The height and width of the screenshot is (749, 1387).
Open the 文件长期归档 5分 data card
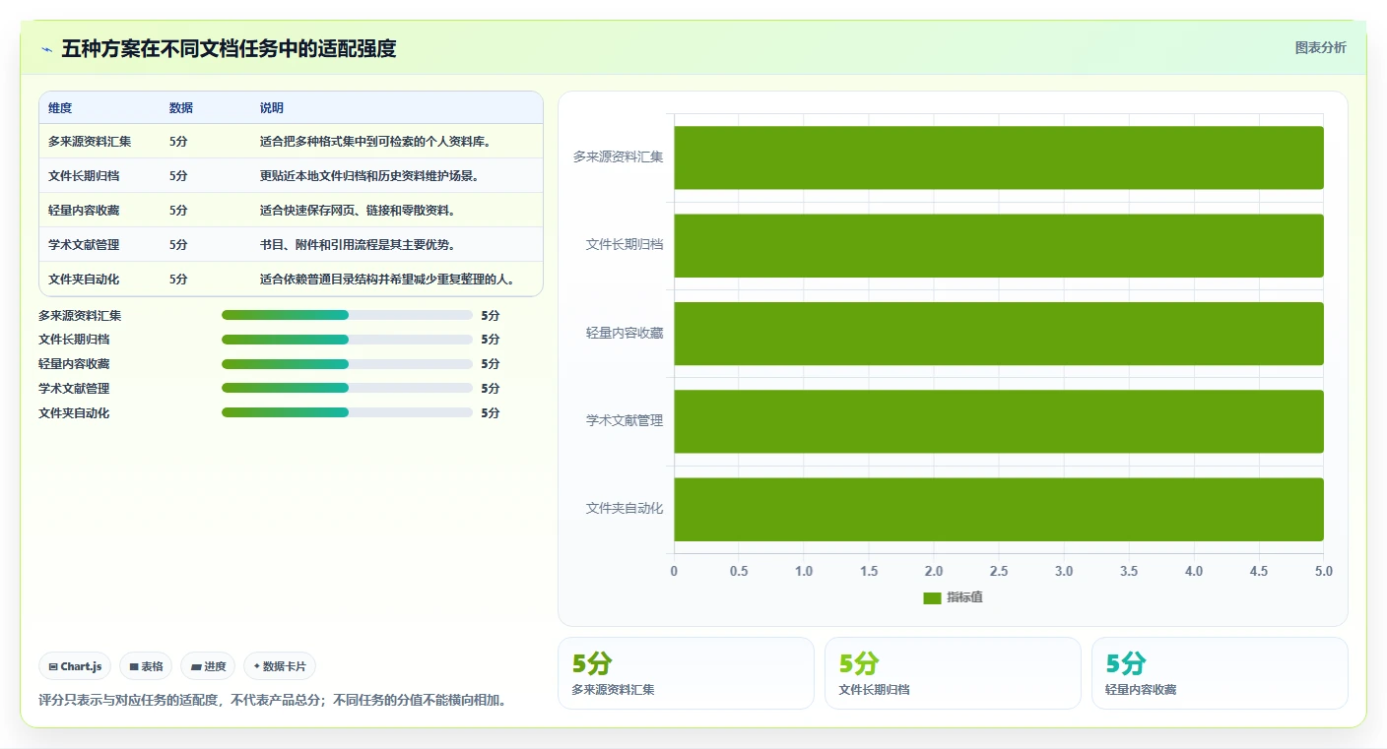953,673
